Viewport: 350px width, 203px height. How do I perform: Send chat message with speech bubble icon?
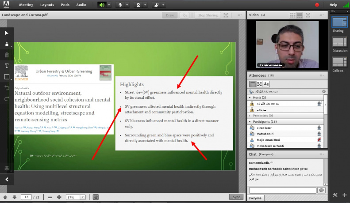[x=321, y=190]
